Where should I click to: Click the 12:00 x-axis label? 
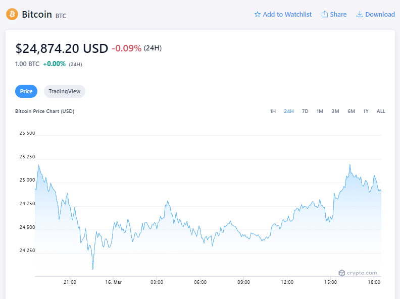point(287,282)
